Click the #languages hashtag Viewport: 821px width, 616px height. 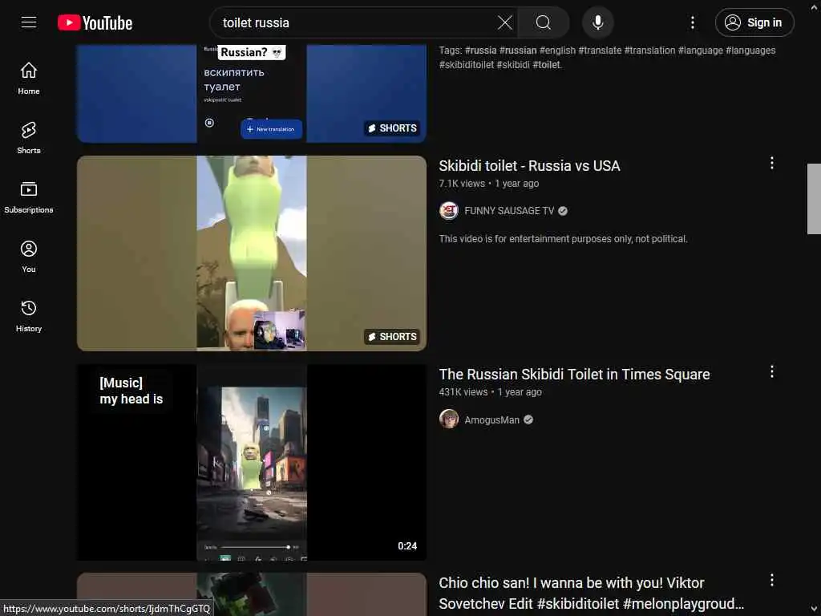pyautogui.click(x=750, y=51)
